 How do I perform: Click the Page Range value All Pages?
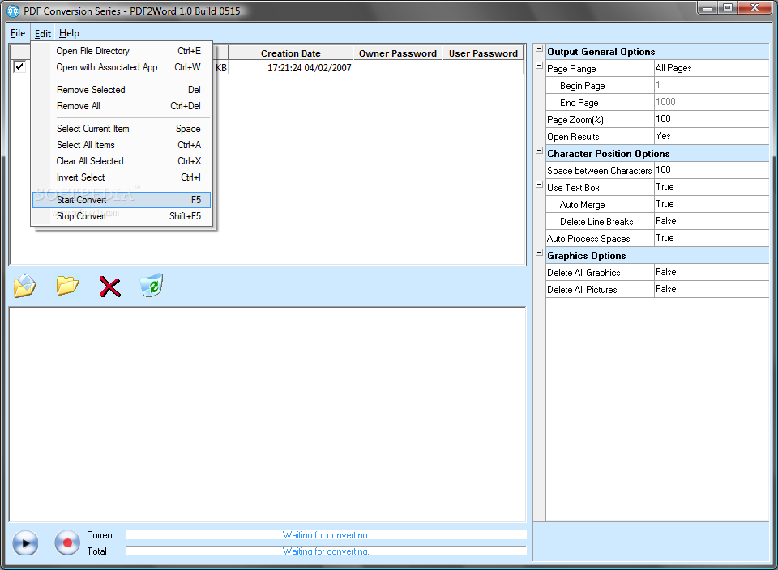[x=712, y=68]
